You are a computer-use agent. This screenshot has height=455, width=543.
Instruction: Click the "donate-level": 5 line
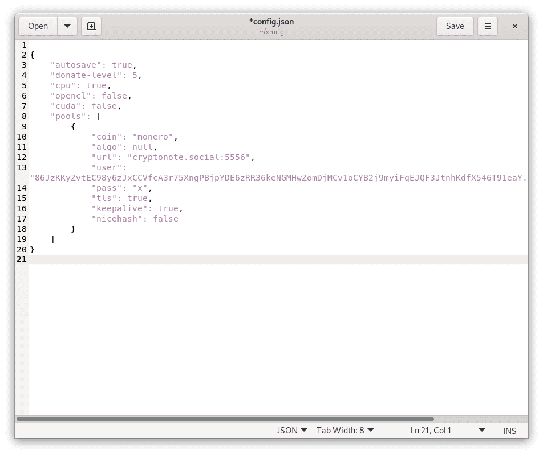96,75
